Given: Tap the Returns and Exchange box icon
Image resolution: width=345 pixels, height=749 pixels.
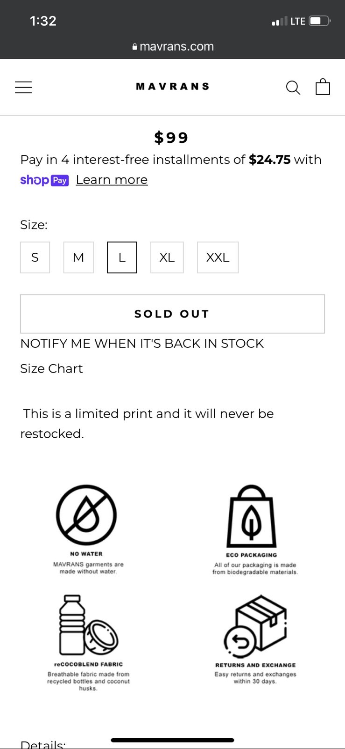Looking at the screenshot, I should [x=255, y=626].
